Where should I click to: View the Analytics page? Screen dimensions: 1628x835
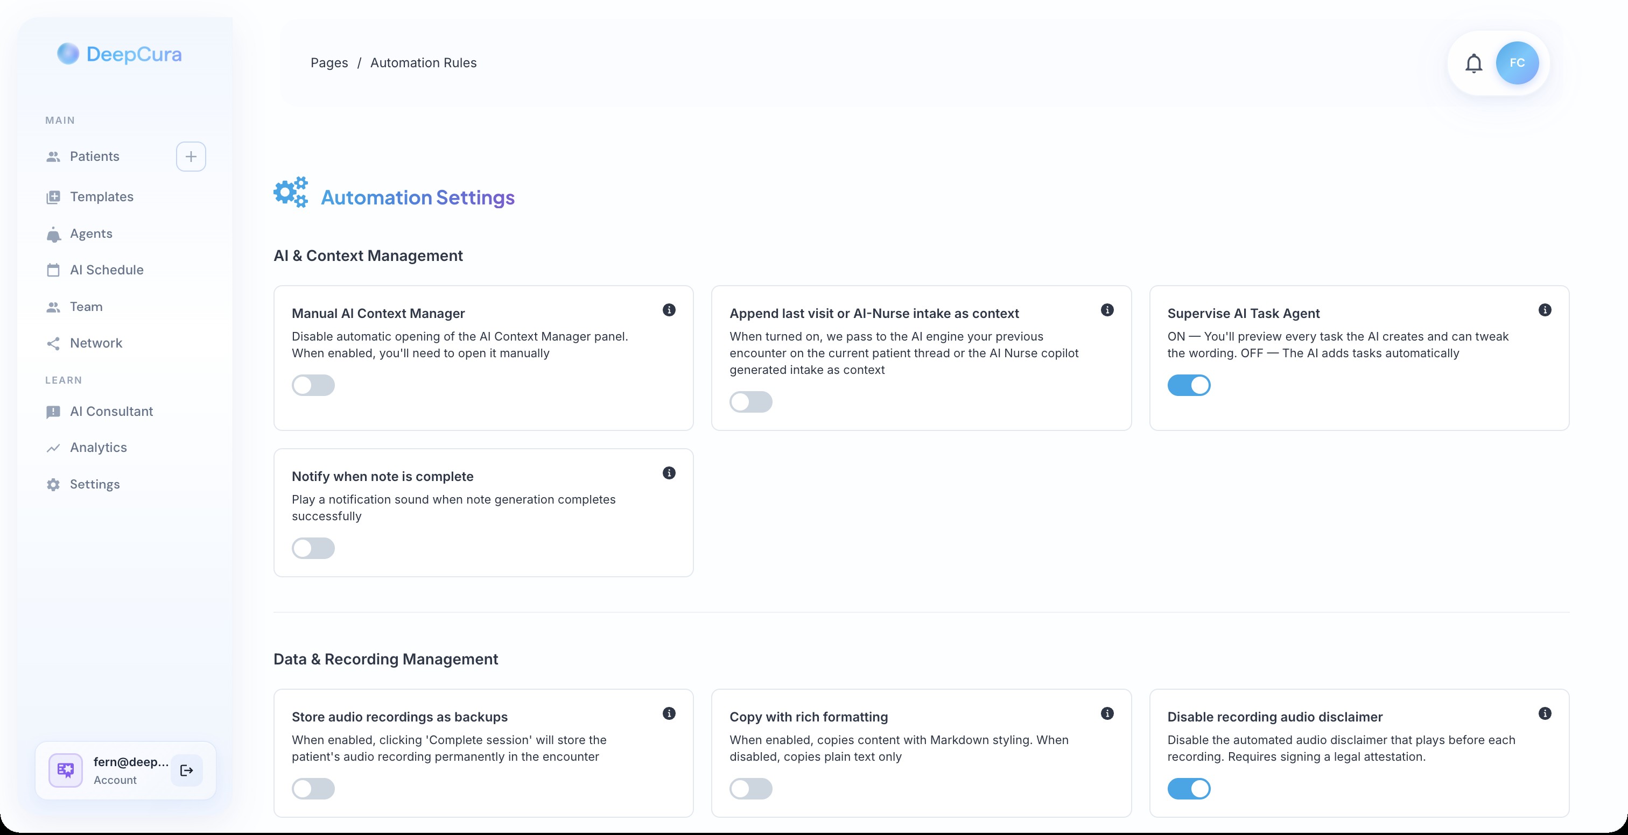[x=98, y=448]
